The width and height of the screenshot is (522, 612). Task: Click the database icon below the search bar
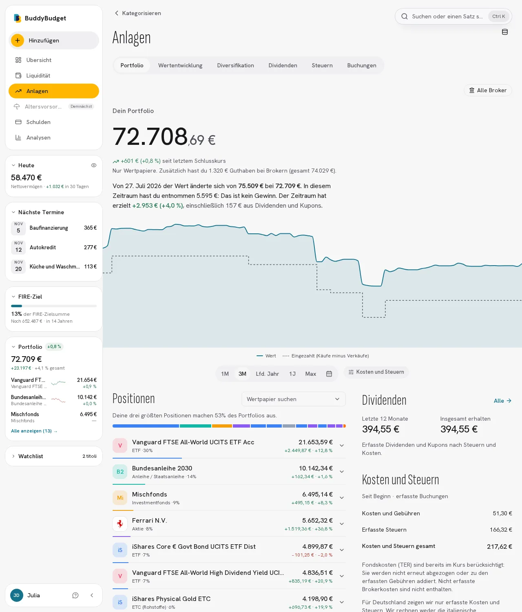tap(505, 32)
